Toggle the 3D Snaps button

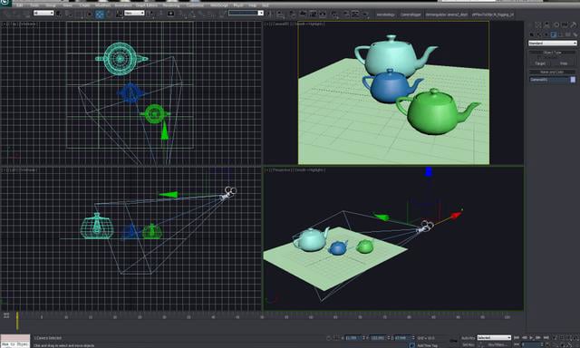coord(182,14)
